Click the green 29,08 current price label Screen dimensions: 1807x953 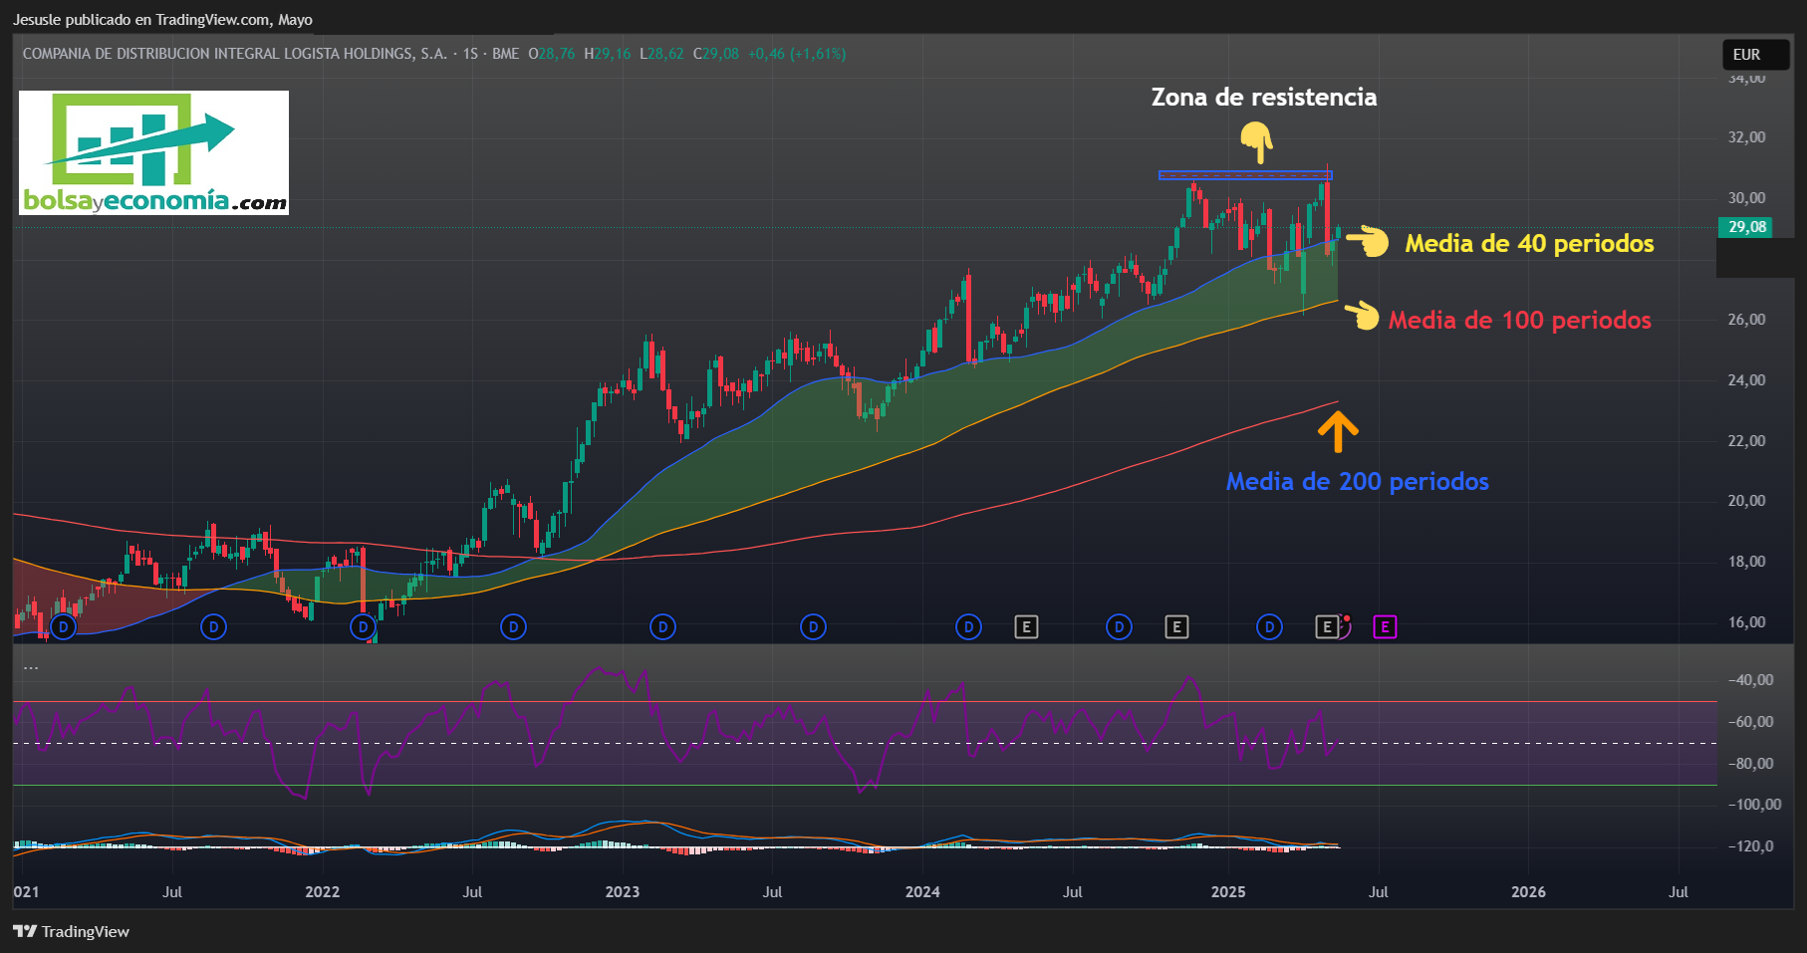[1747, 227]
